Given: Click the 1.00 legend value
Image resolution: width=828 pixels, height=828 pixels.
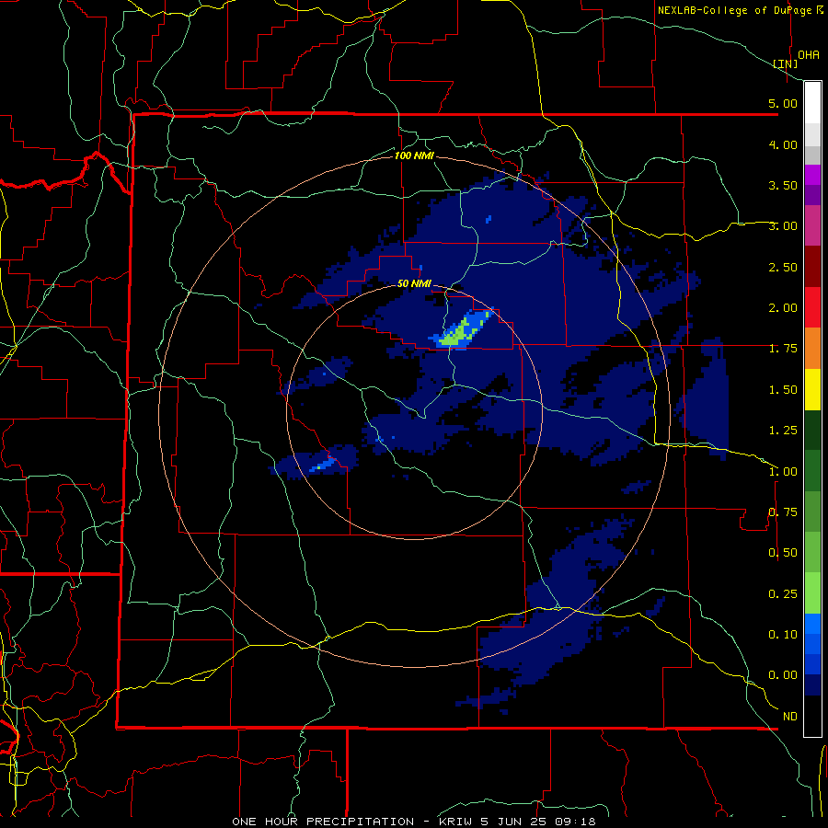Looking at the screenshot, I should tap(783, 472).
